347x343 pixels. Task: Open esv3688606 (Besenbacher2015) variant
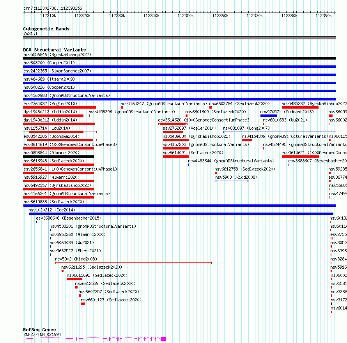tap(69, 218)
